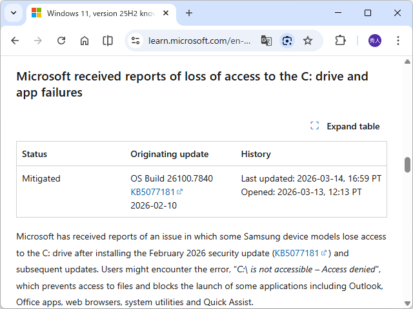Open the tab search dropdown arrow
Viewport: 413px width, 309px height.
point(14,13)
